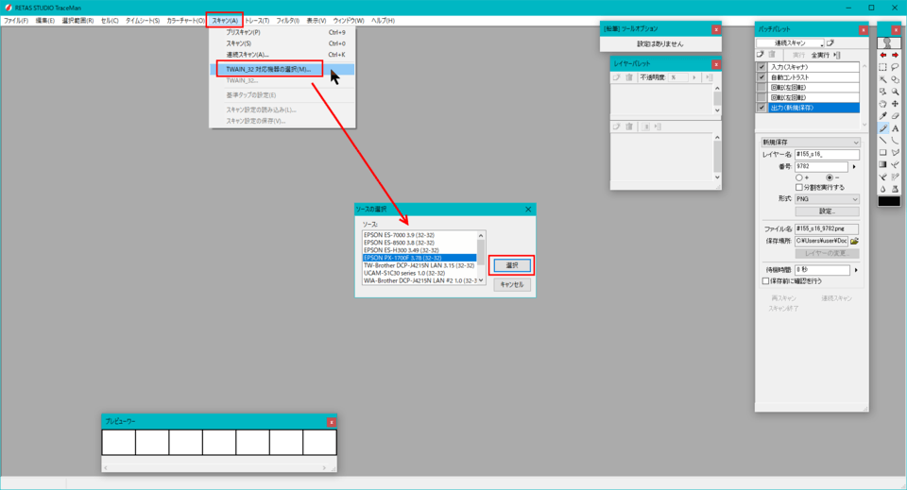Click キャンセル button in source dialog

tap(512, 284)
